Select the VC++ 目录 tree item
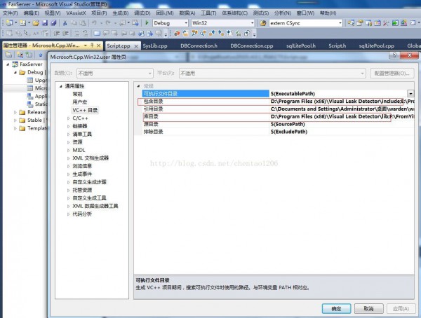 click(x=85, y=110)
